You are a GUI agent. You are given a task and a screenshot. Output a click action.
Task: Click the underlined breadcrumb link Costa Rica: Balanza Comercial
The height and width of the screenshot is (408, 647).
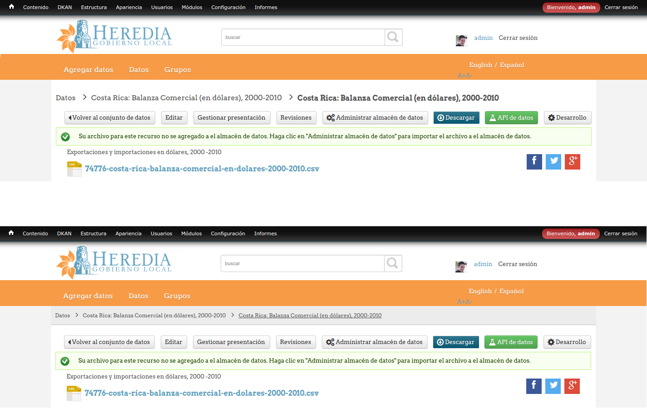(310, 316)
